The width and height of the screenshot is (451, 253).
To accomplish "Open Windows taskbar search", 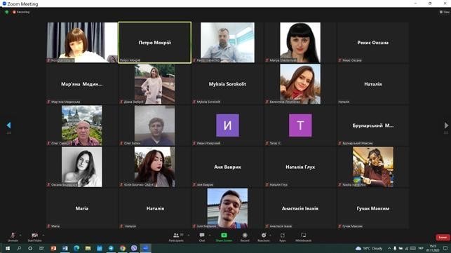I will pyautogui.click(x=19, y=248).
